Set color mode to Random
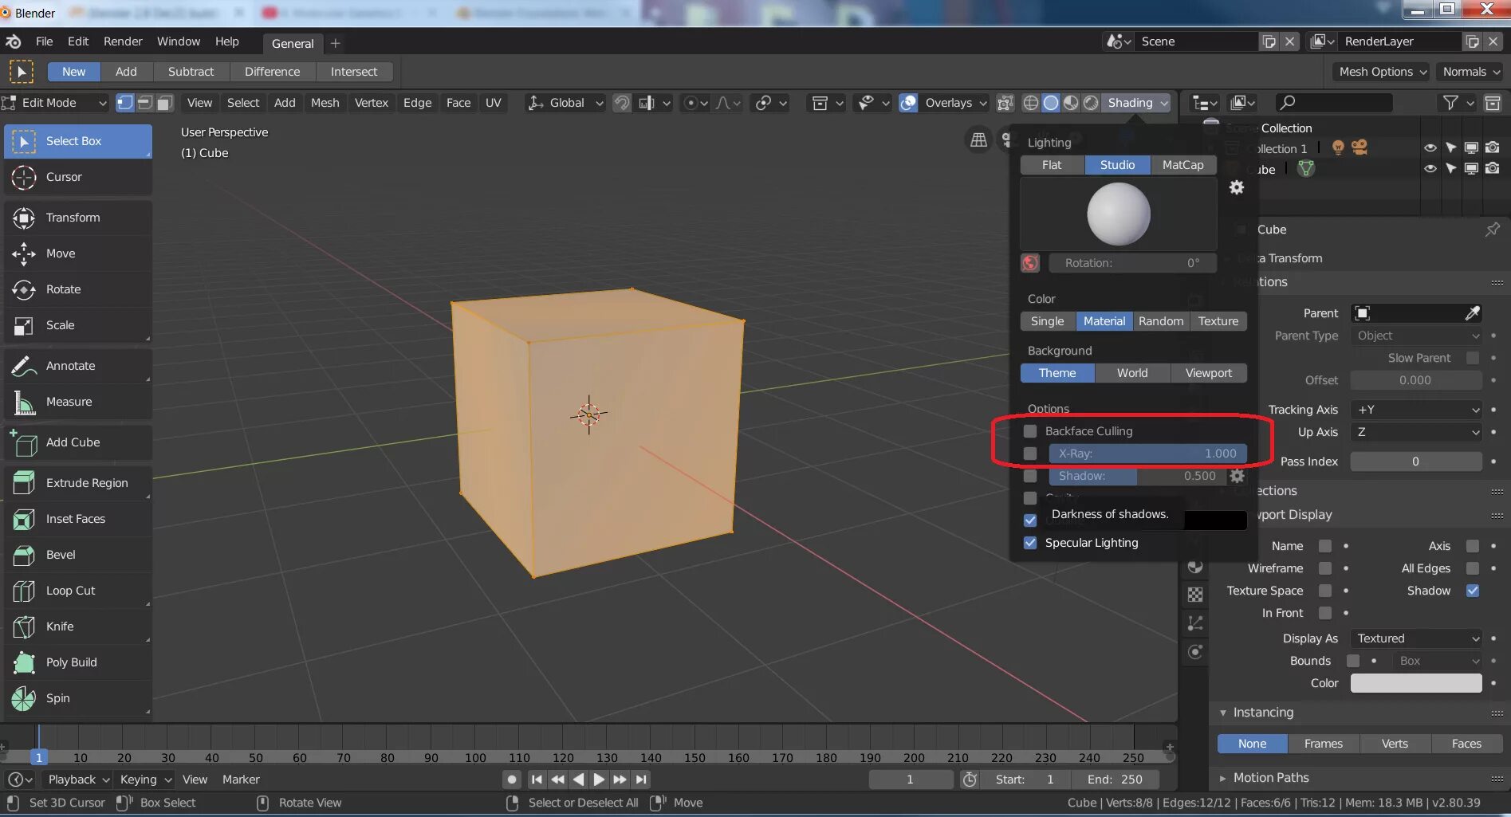1511x817 pixels. (1161, 321)
